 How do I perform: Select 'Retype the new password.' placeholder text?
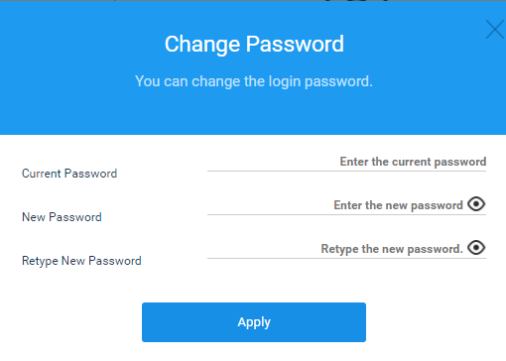point(392,249)
